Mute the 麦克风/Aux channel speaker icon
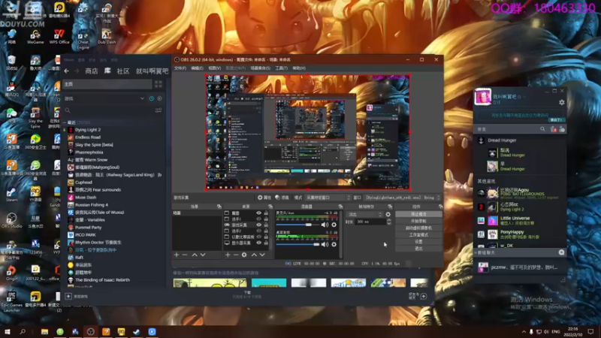601x338 pixels. pyautogui.click(x=325, y=225)
